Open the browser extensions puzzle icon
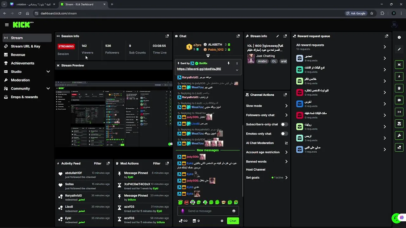The height and width of the screenshot is (228, 406). click(x=382, y=13)
